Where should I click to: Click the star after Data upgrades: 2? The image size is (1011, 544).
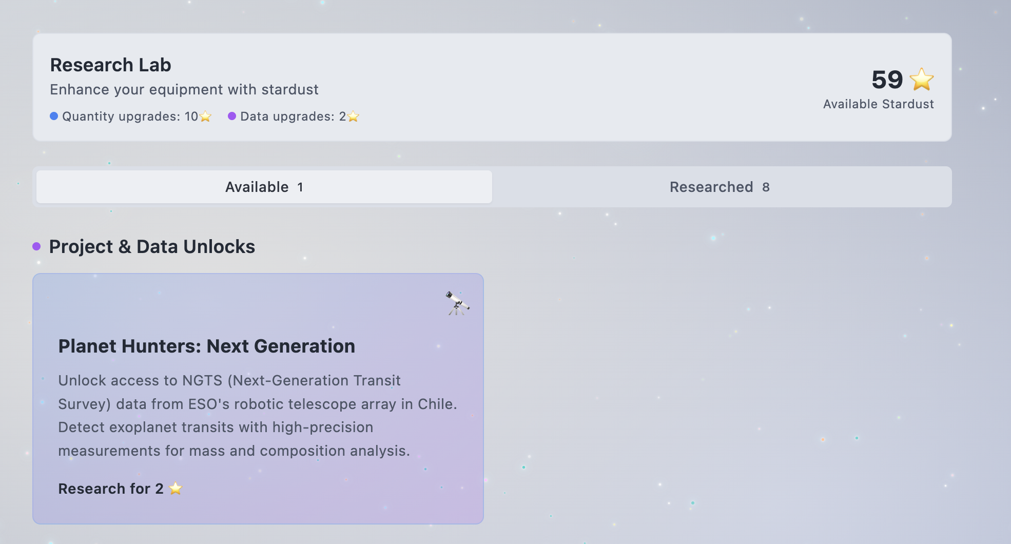tap(353, 116)
